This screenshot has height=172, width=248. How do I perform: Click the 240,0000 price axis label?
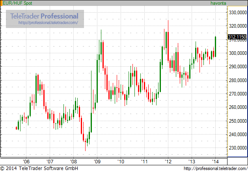click(238, 135)
